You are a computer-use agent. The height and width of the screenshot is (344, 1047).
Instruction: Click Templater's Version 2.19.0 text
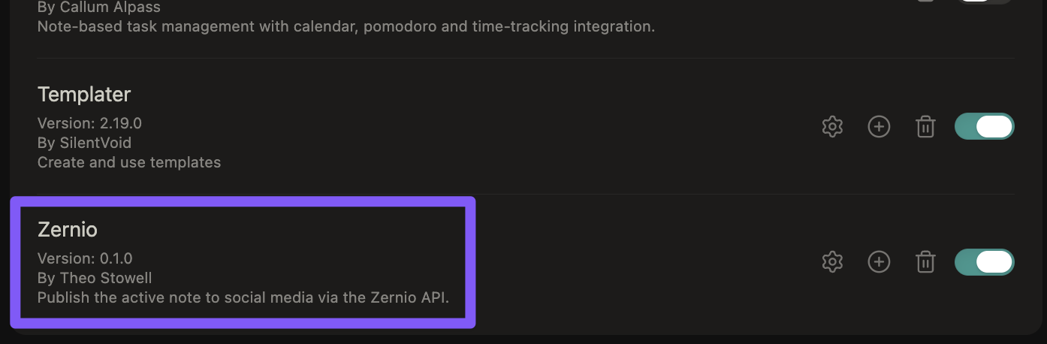pos(89,122)
